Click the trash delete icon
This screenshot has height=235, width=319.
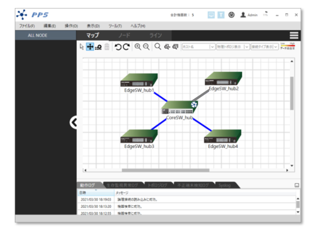[x=107, y=47]
